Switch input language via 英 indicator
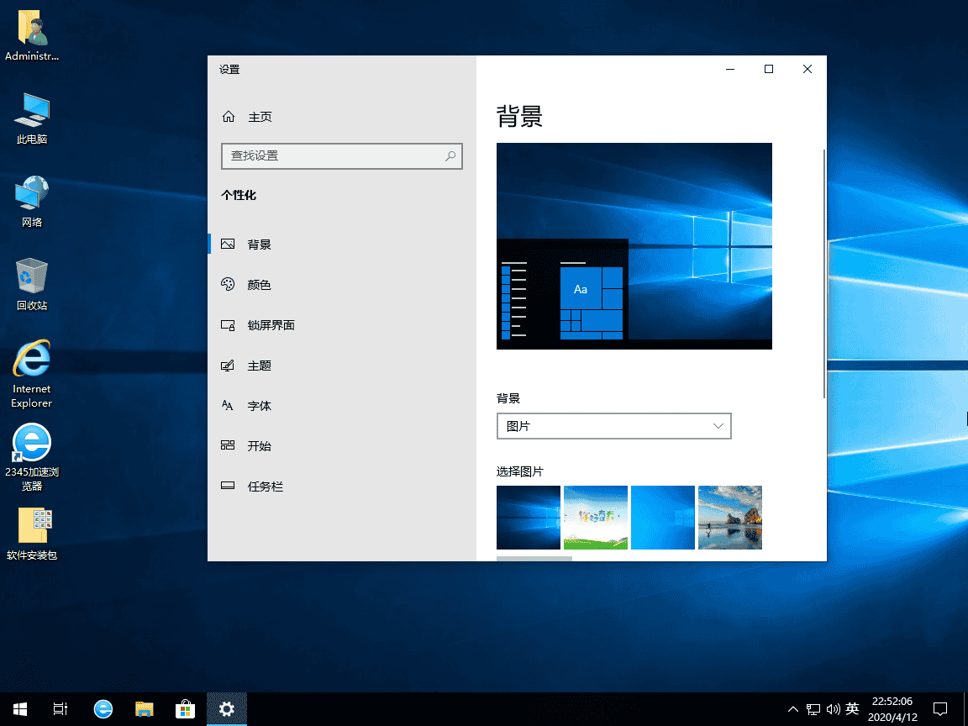 pos(853,708)
